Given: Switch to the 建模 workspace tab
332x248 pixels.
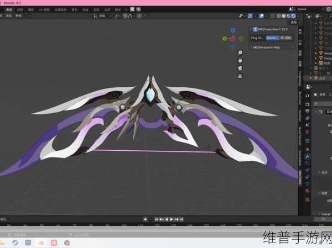Looking at the screenshot, I should 20,10.
